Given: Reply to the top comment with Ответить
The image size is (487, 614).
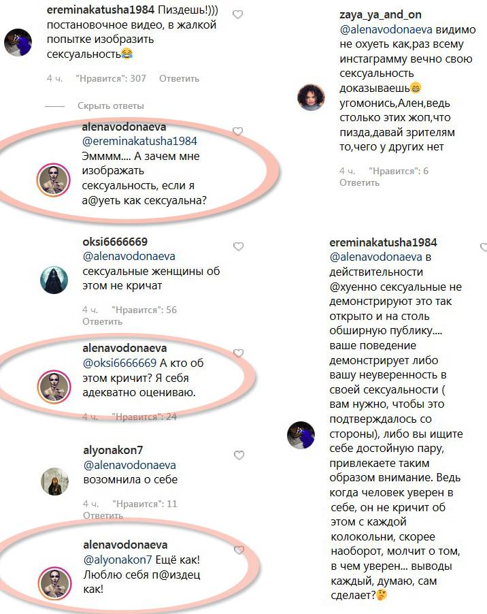Looking at the screenshot, I should click(x=179, y=78).
